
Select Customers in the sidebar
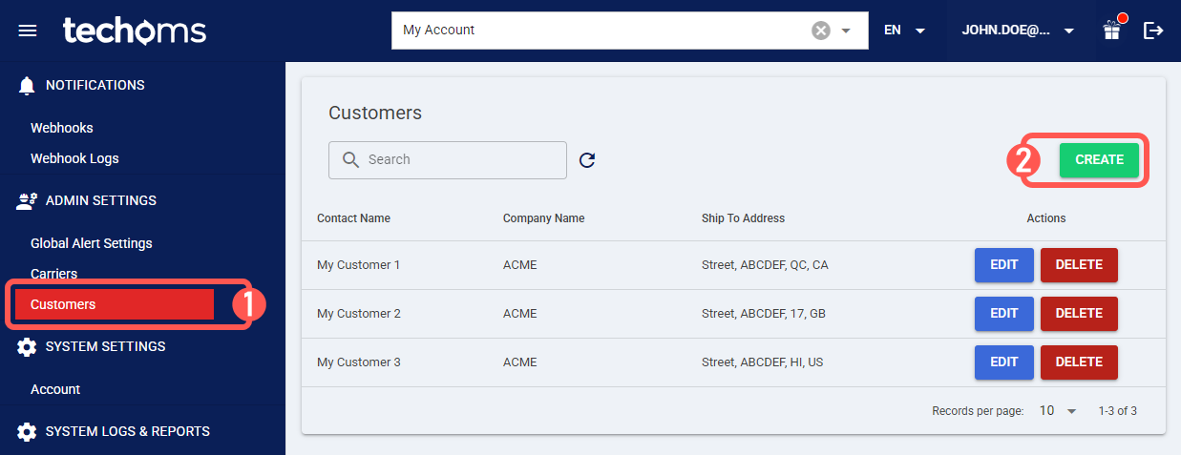point(114,304)
